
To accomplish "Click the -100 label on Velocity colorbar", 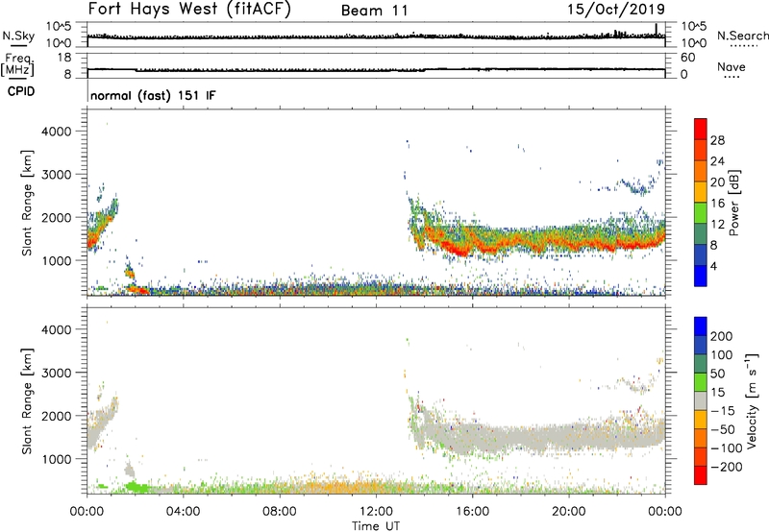I will 727,447.
